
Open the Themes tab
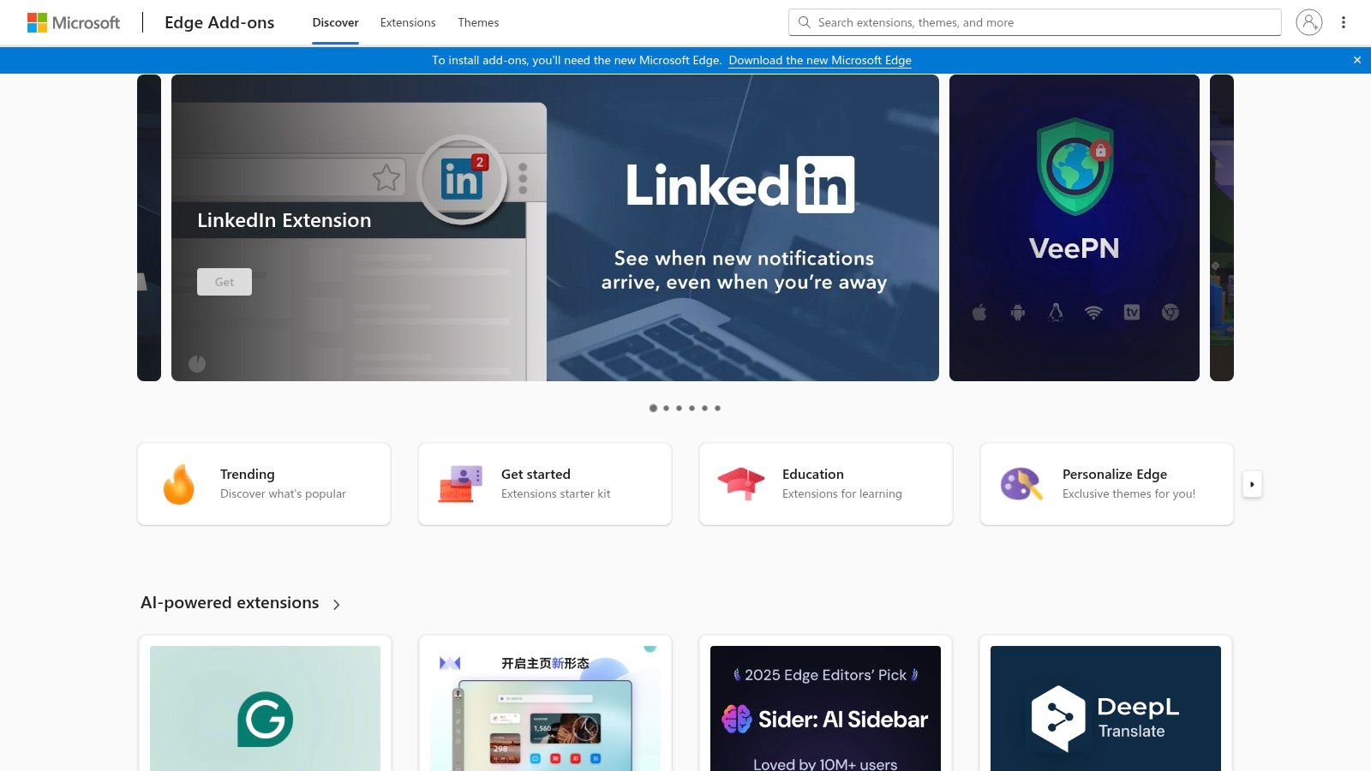click(478, 22)
